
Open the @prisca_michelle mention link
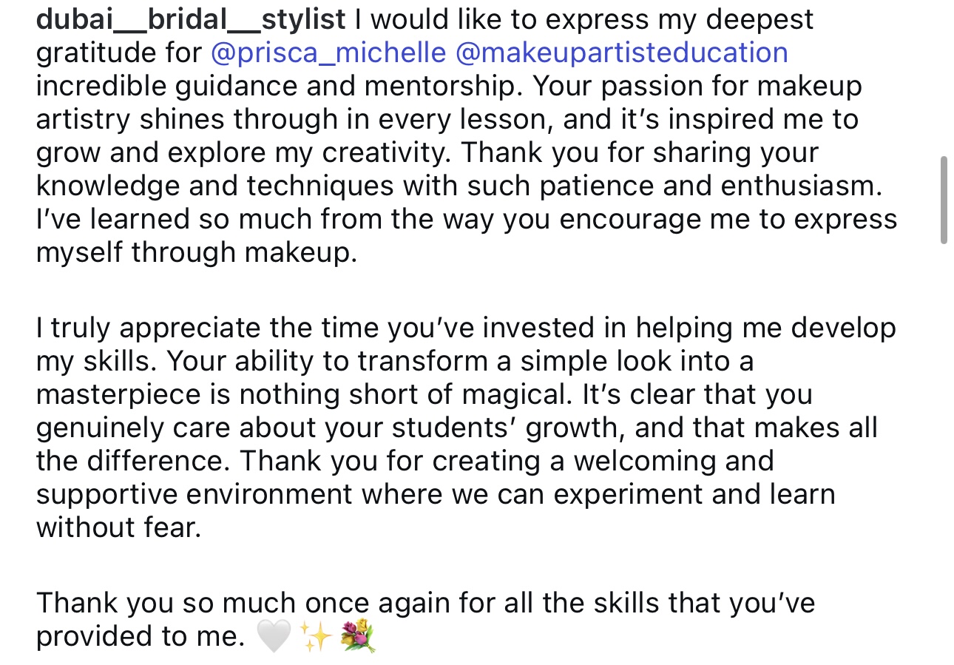328,53
